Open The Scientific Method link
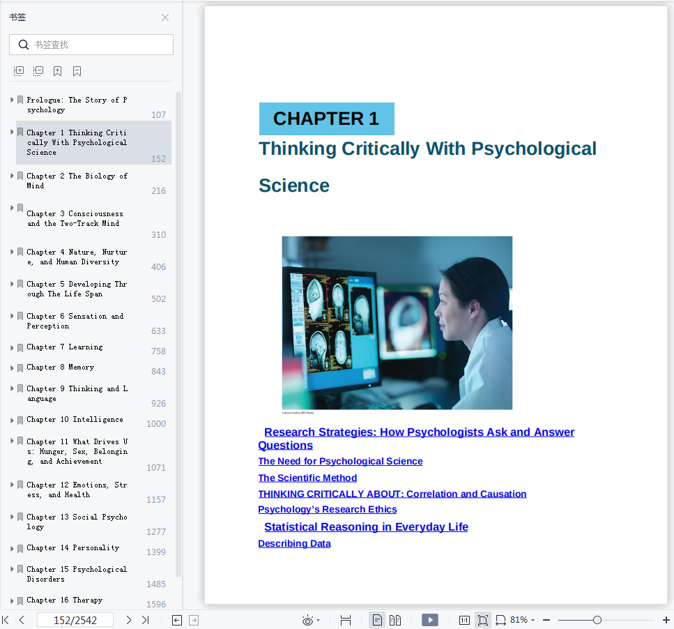Screen dimensions: 674x629 click(x=307, y=478)
